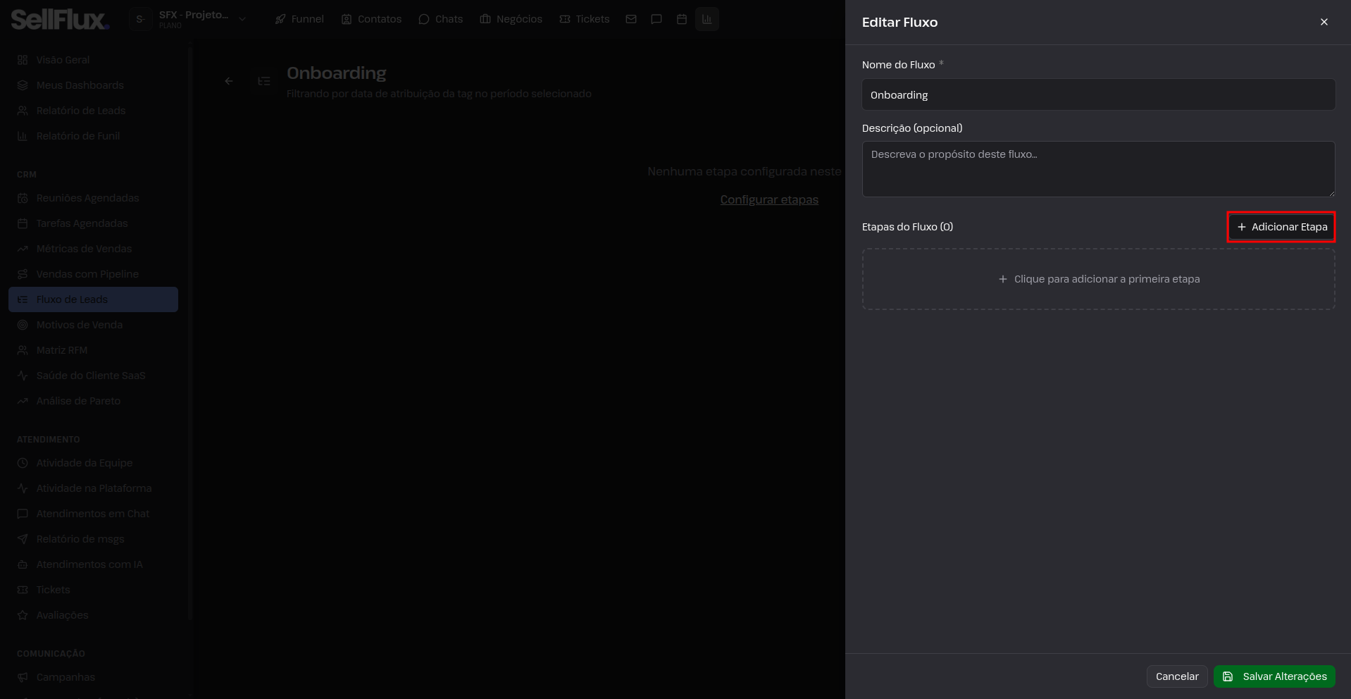This screenshot has width=1351, height=699.
Task: Click the SellFlux logo
Action: coord(60,19)
